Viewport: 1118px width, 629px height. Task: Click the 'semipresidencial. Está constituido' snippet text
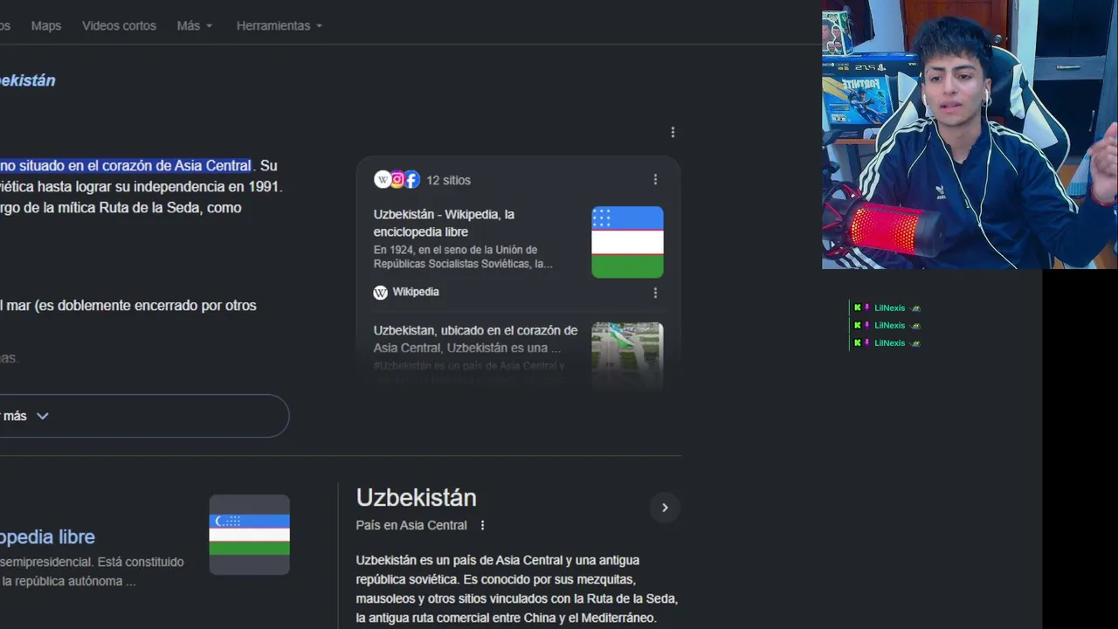pyautogui.click(x=93, y=562)
